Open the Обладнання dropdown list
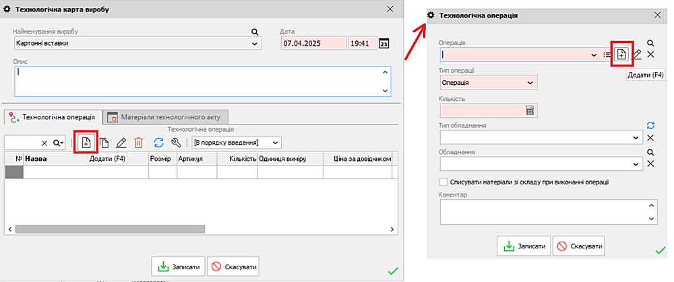The width and height of the screenshot is (674, 282). (637, 164)
